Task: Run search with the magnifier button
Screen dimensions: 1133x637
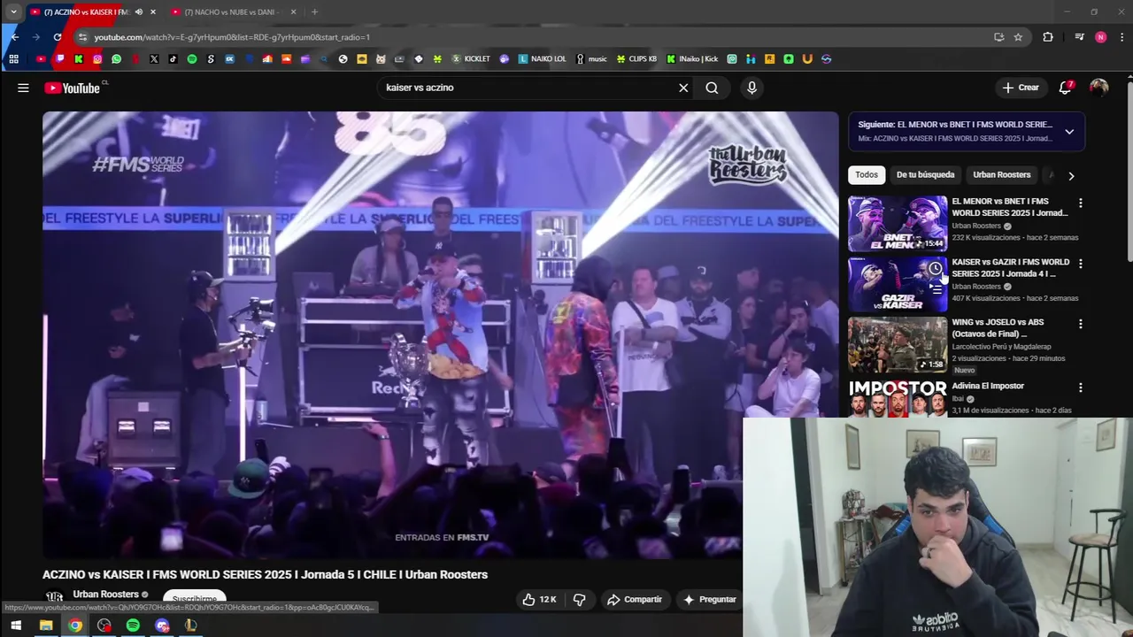Action: 712,88
